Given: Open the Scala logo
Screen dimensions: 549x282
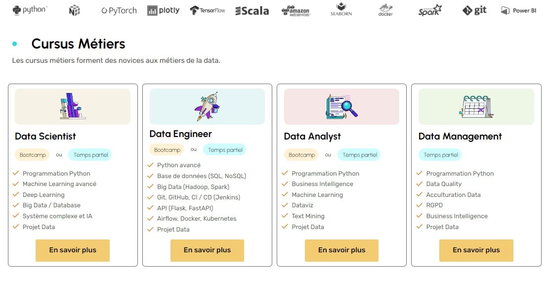Looking at the screenshot, I should pos(252,10).
